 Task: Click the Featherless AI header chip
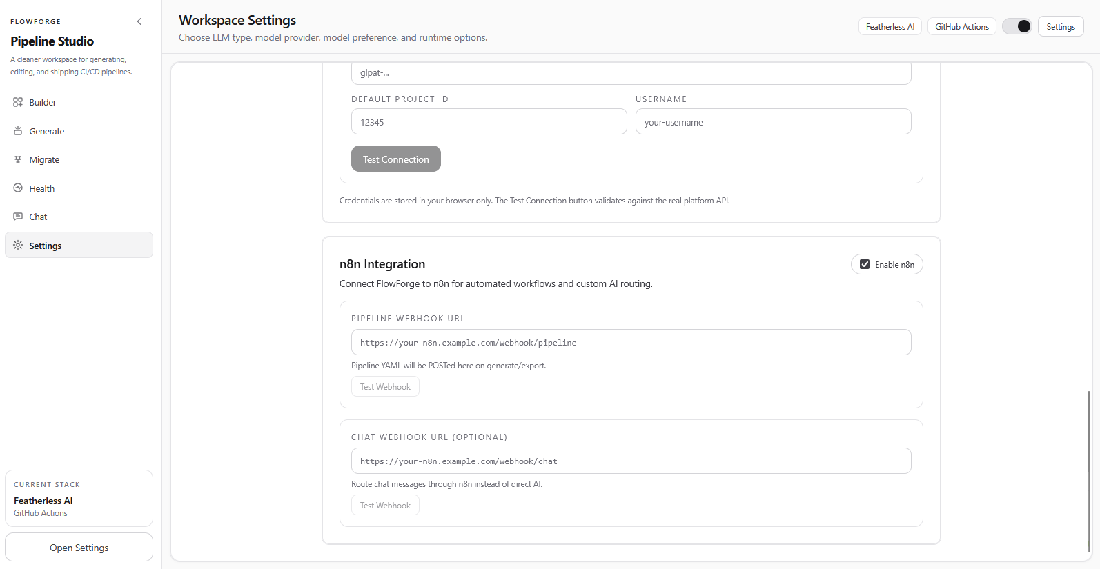890,27
